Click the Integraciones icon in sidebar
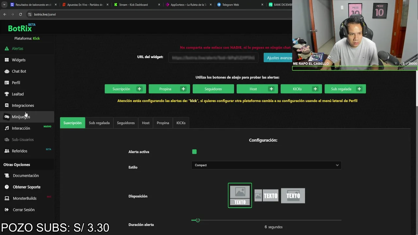 point(7,105)
